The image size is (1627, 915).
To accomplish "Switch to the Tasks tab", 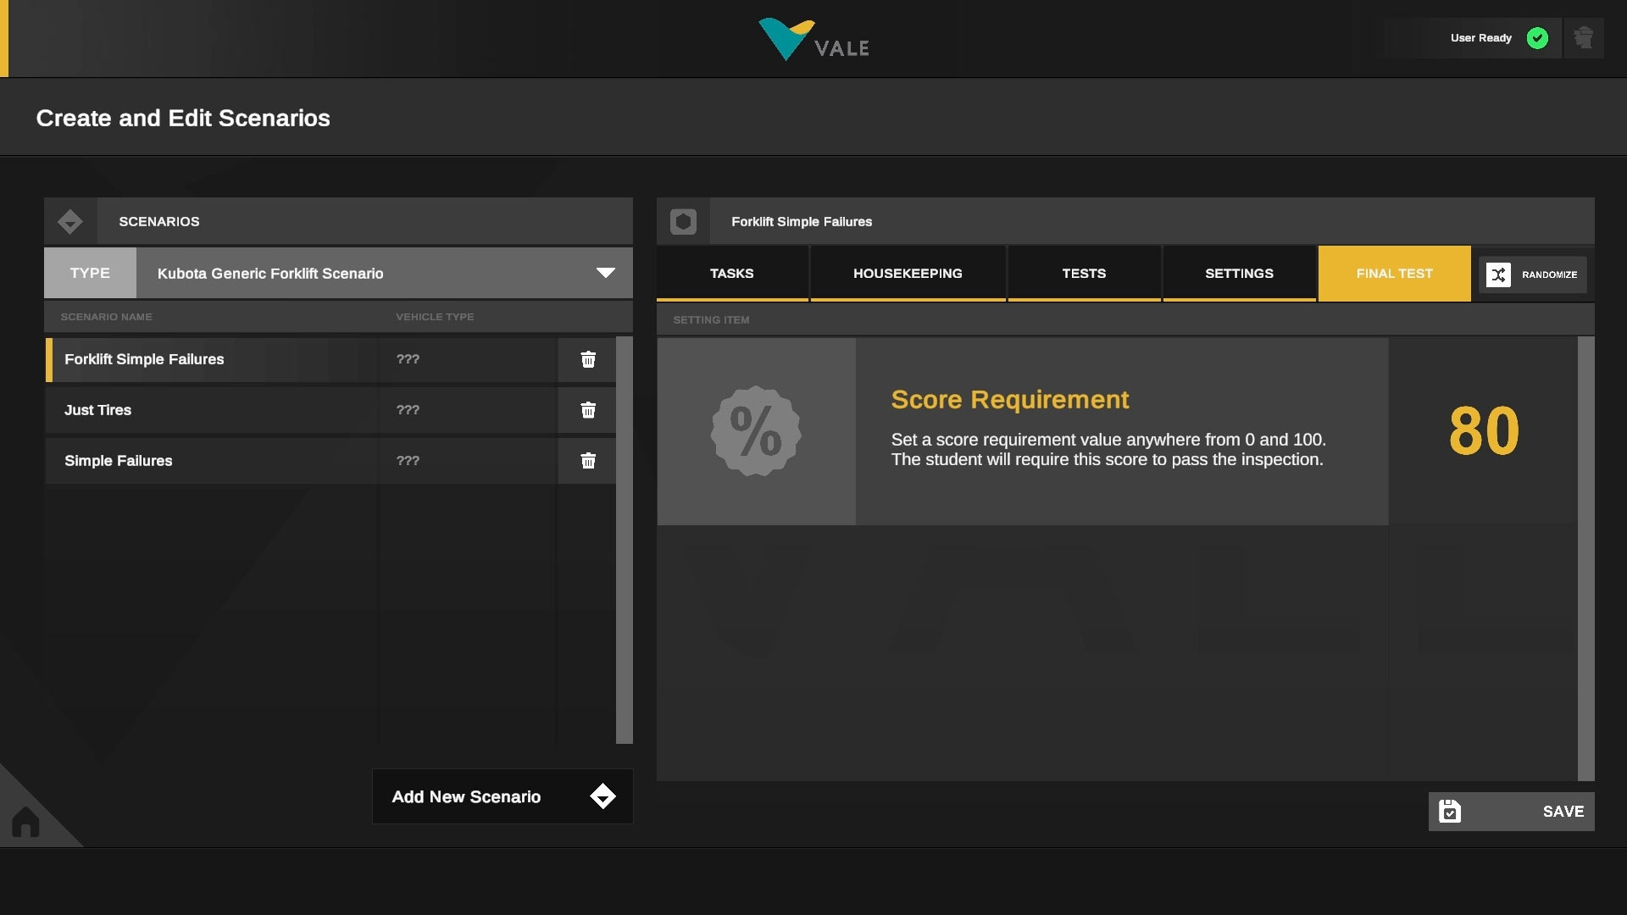I will (731, 274).
